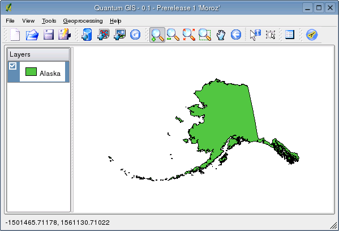Select the Identify features cursor tool
The height and width of the screenshot is (231, 339).
(255, 35)
